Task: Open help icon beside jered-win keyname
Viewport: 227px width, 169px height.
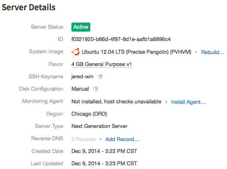Action: click(100, 77)
